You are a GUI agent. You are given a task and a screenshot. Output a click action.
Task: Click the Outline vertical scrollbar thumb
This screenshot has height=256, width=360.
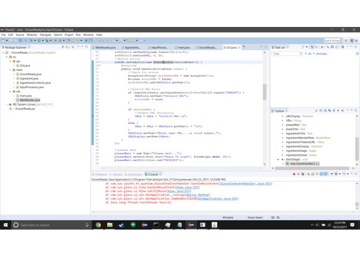click(x=357, y=149)
